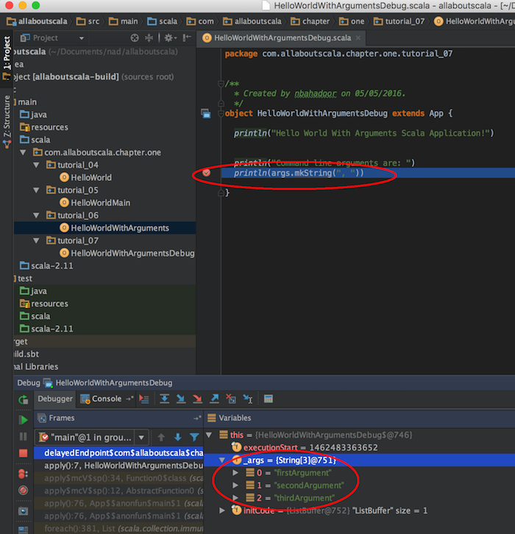
Task: Select the resources folder under main
Action: click(44, 127)
